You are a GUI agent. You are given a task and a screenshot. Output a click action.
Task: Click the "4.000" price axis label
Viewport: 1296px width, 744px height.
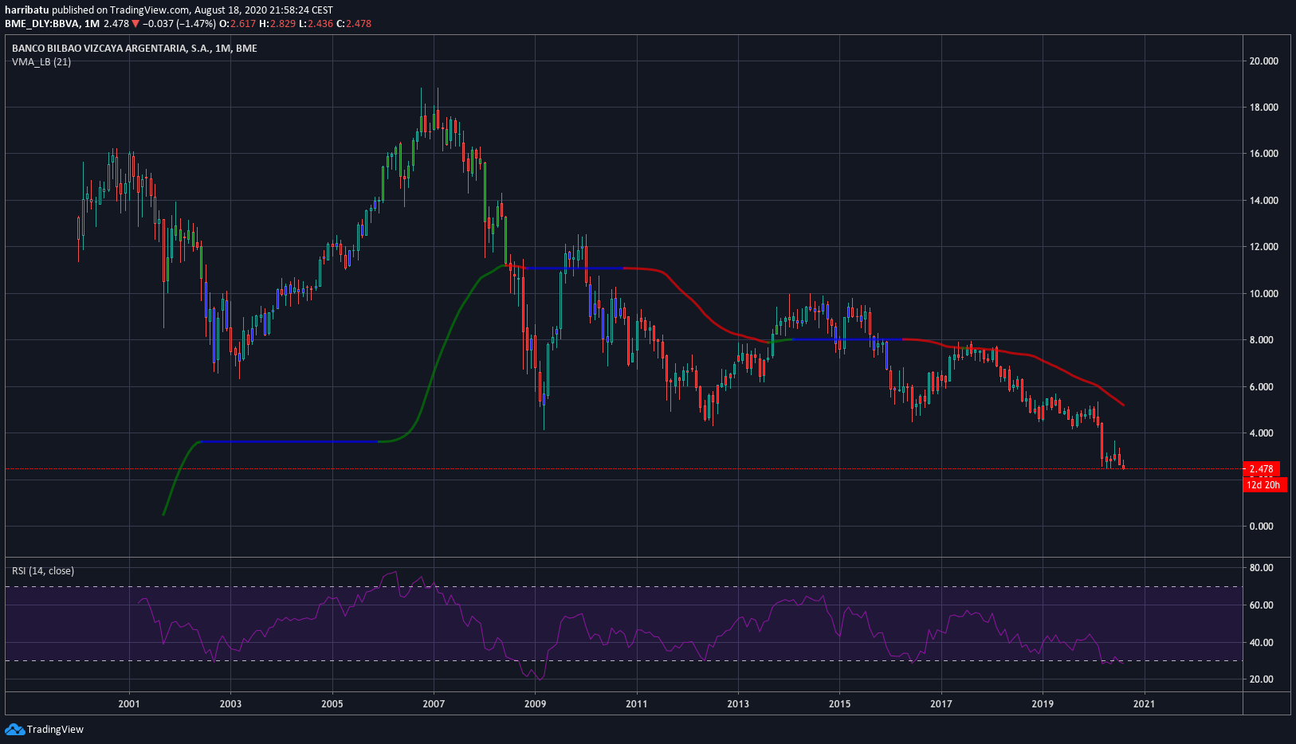click(x=1262, y=433)
